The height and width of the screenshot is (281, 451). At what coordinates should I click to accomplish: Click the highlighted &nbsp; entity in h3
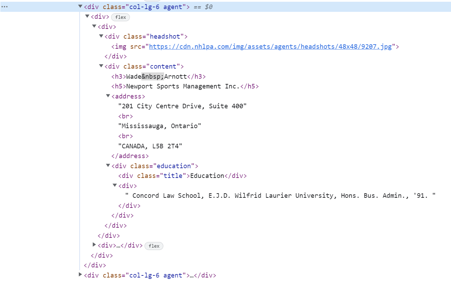153,76
